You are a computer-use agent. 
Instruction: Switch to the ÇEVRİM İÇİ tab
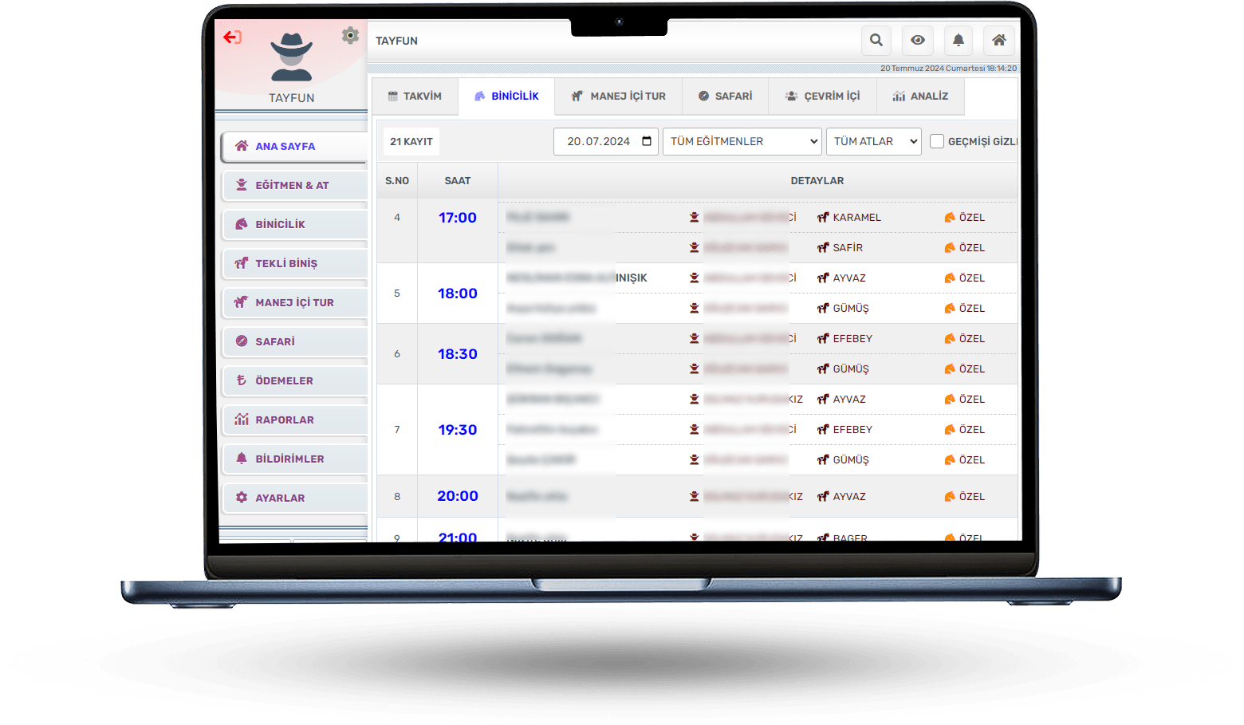pyautogui.click(x=822, y=97)
